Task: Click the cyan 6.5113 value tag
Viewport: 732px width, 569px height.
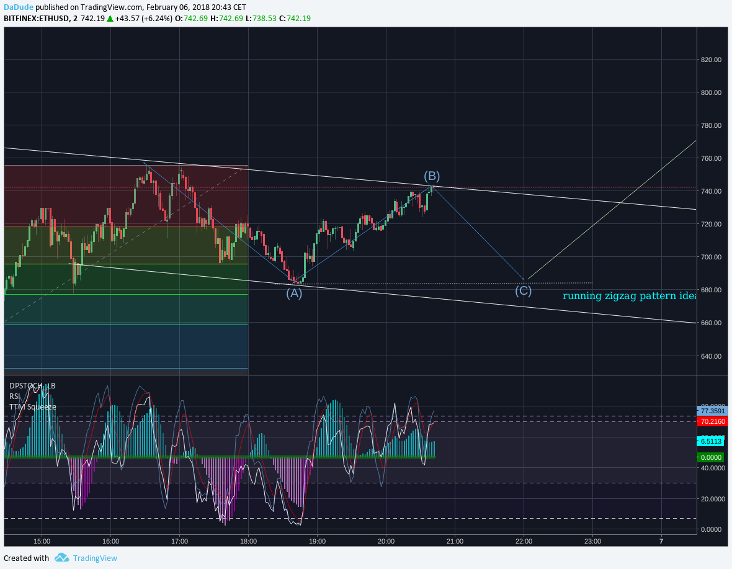Action: [x=710, y=441]
